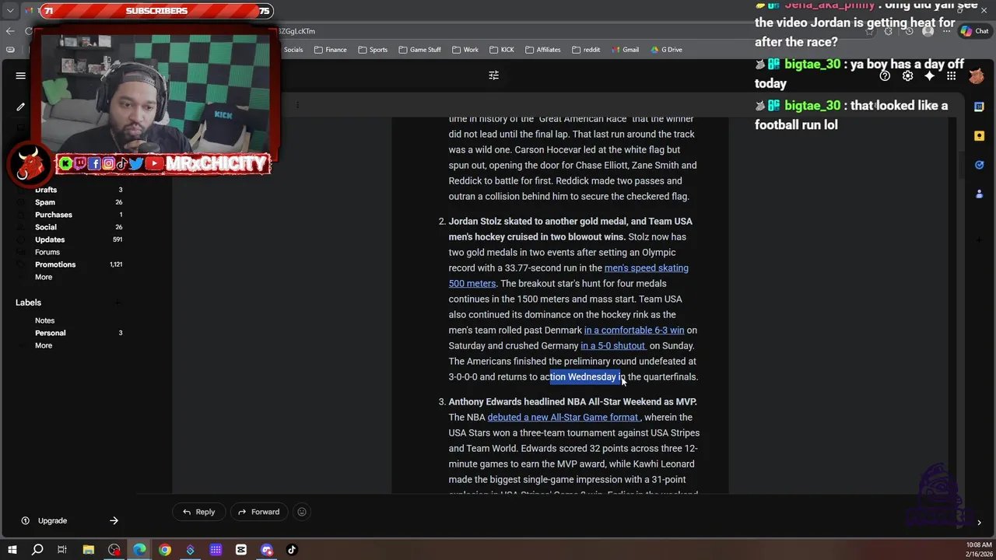Open Copilot Chat button in browser toolbar
This screenshot has width=996, height=560.
(x=974, y=31)
